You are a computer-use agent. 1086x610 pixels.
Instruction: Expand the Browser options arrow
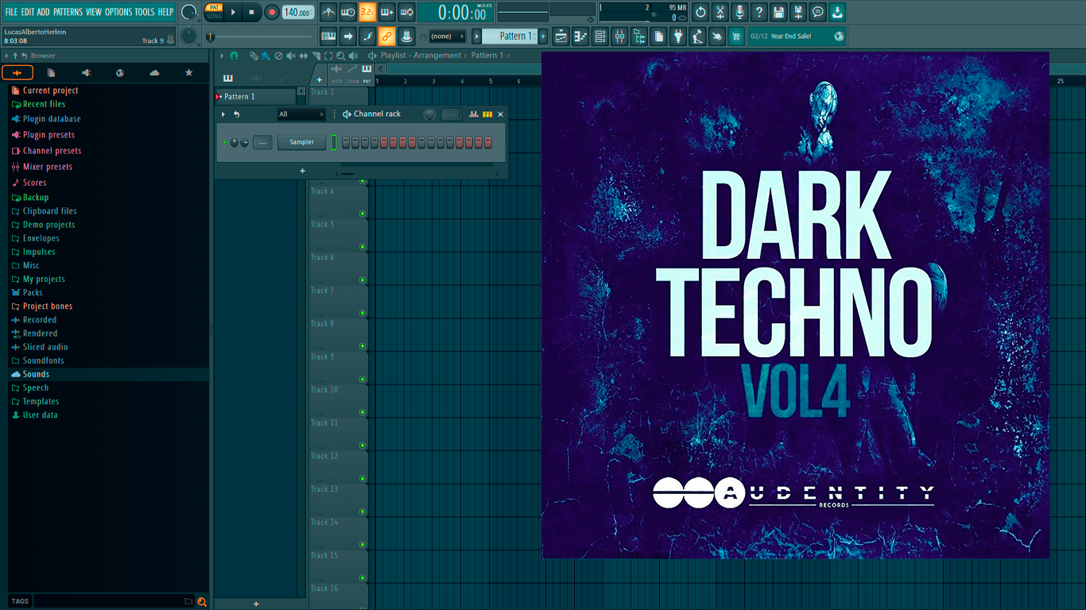[x=7, y=56]
